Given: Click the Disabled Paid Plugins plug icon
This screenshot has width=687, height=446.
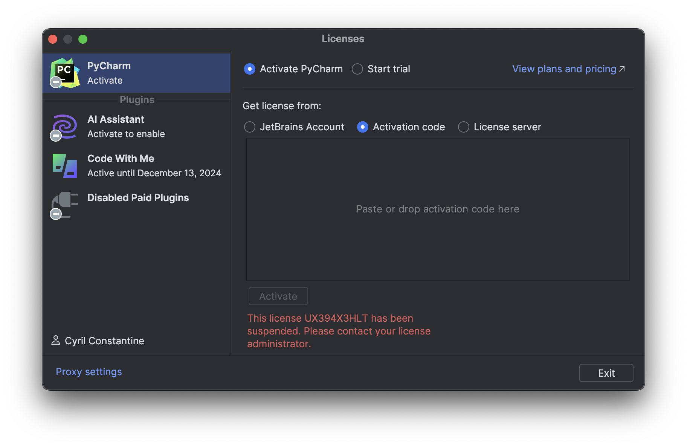Looking at the screenshot, I should click(65, 205).
